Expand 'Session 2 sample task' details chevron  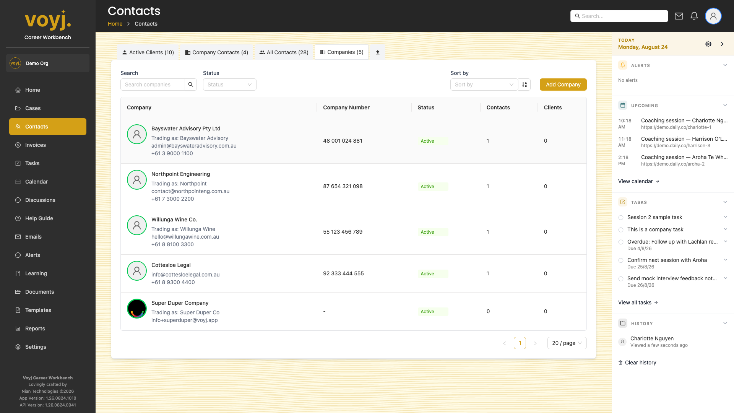click(x=725, y=217)
